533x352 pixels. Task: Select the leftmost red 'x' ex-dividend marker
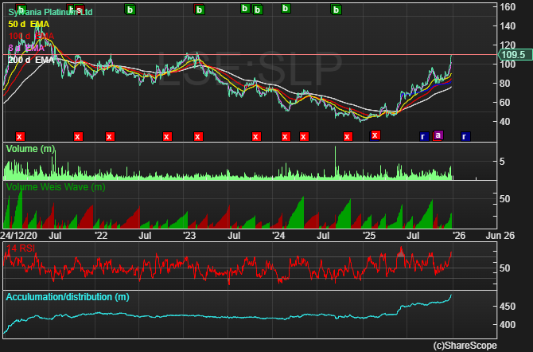coord(20,136)
